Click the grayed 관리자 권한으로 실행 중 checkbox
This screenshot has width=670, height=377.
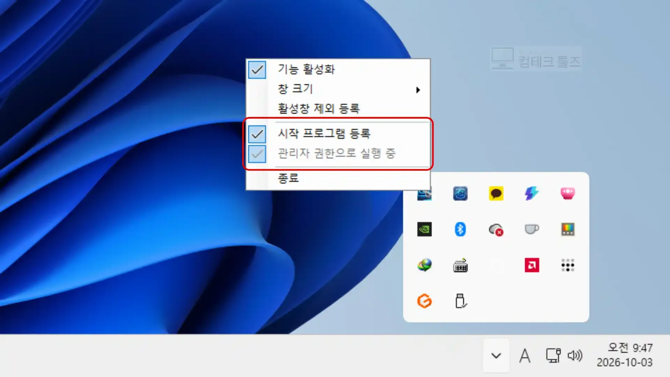[257, 154]
